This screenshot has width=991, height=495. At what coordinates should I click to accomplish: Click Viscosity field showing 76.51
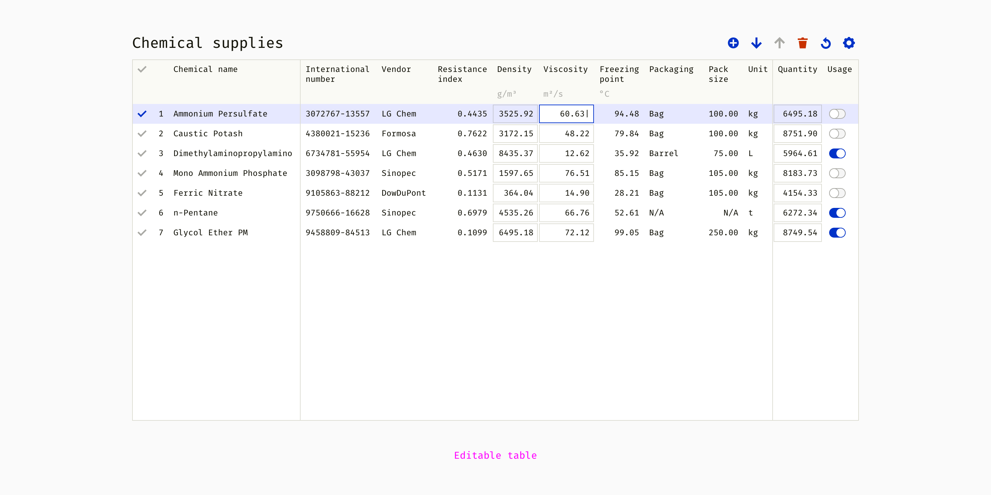pos(566,173)
